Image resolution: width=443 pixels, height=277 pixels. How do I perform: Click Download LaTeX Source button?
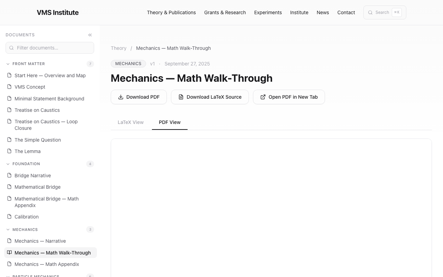[210, 97]
